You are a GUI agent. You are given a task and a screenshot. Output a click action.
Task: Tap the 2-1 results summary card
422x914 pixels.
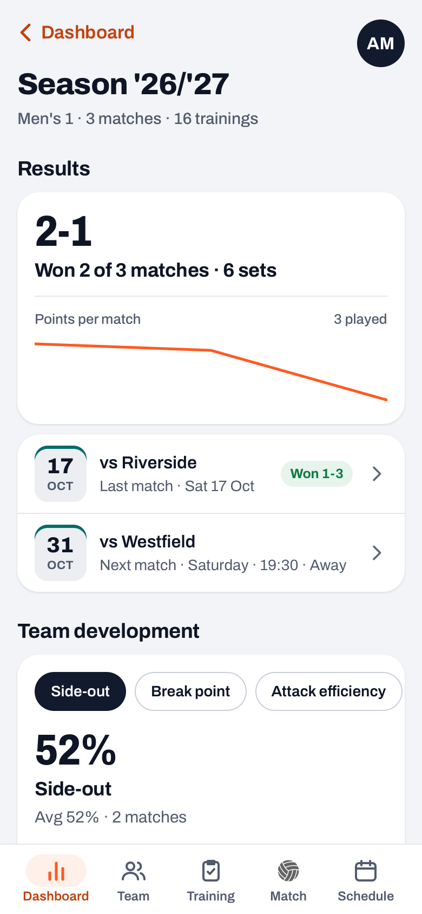pos(211,308)
